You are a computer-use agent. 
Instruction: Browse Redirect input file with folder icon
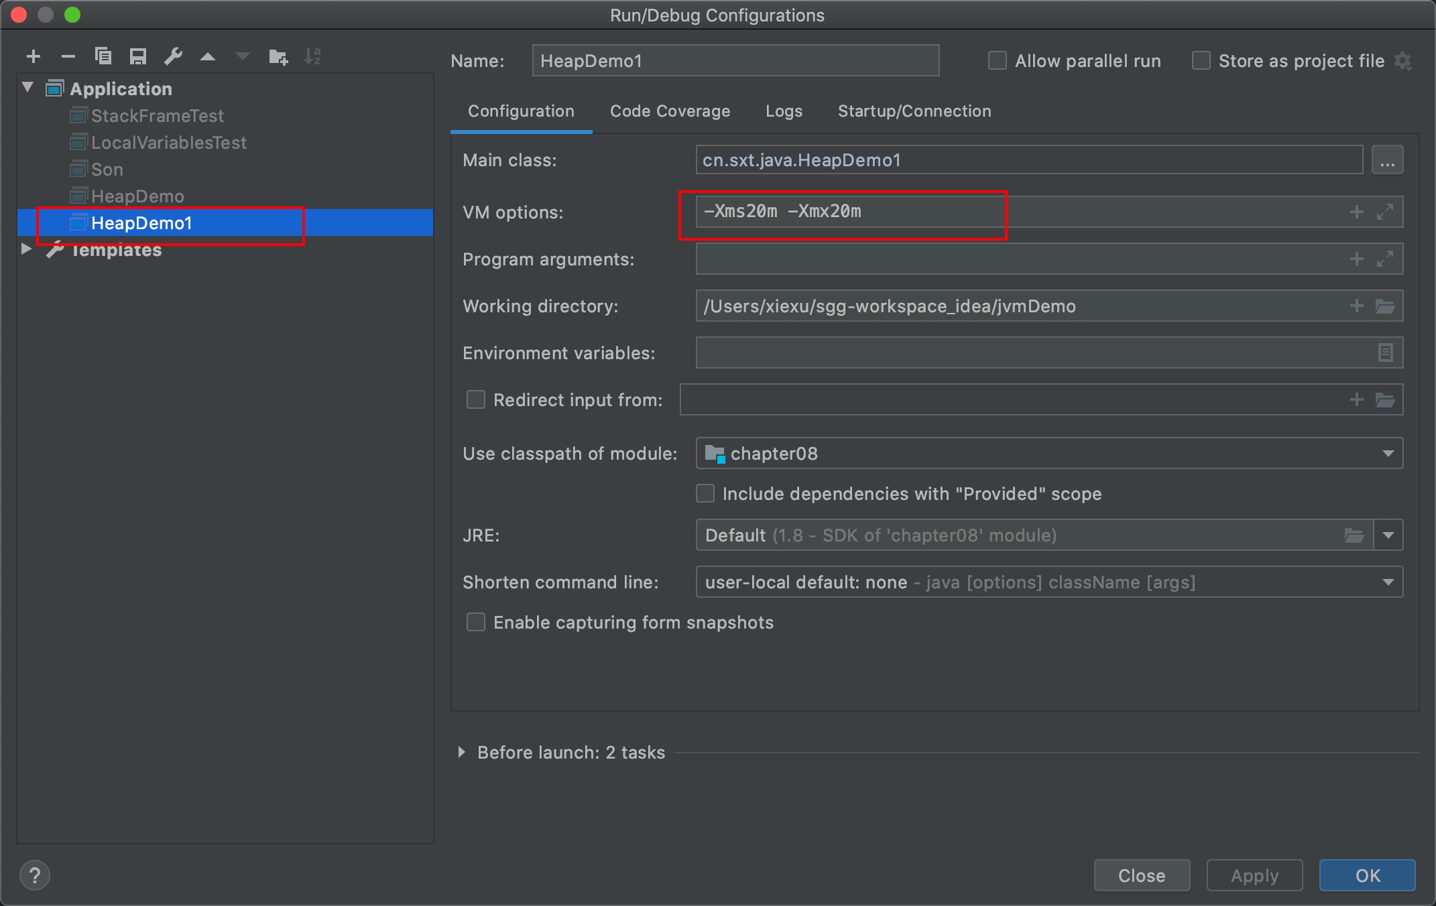(x=1385, y=401)
